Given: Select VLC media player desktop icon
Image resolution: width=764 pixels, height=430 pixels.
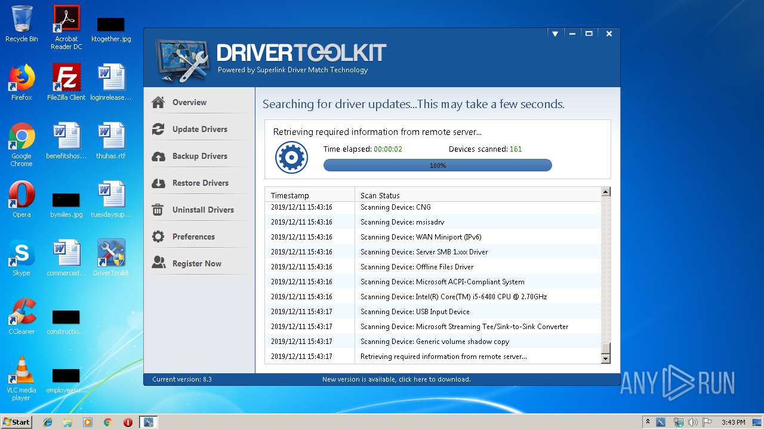Looking at the screenshot, I should coord(21,379).
